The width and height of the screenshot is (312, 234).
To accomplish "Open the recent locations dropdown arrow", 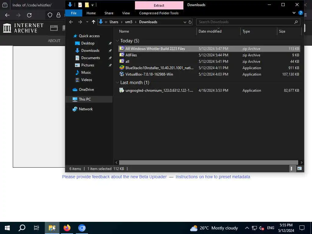I will tap(87, 22).
